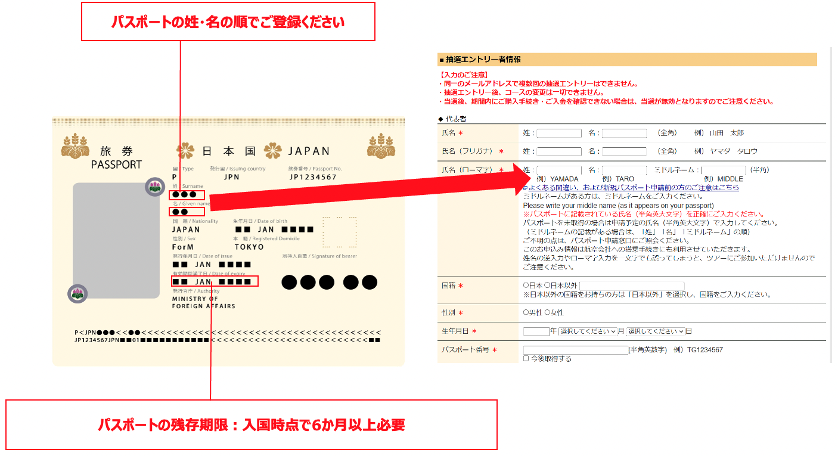Click the ミドルネーム input field

click(723, 170)
